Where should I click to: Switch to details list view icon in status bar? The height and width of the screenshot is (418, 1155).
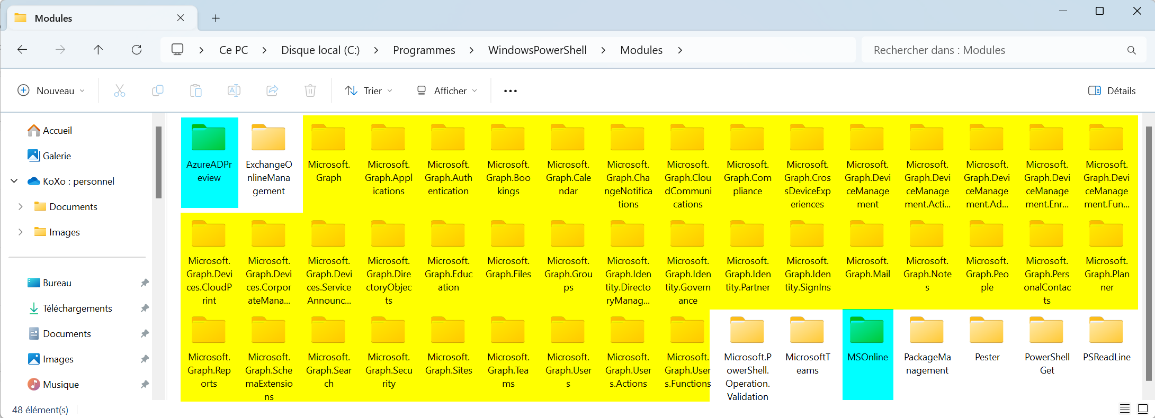coord(1125,408)
